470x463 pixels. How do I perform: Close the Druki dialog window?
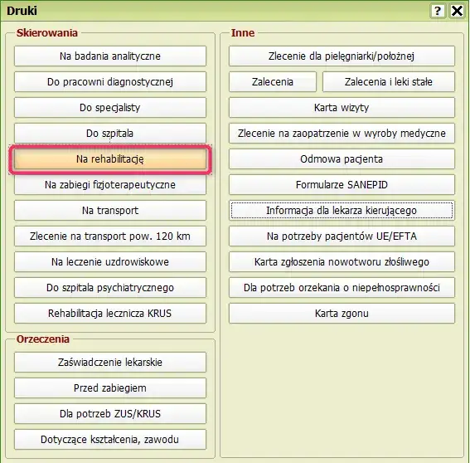457,11
